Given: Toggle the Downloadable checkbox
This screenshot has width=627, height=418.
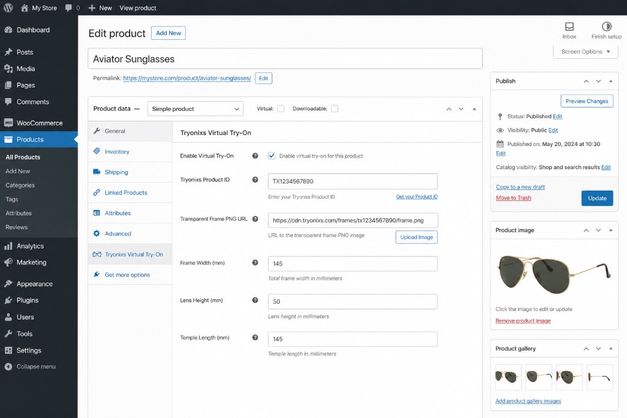Looking at the screenshot, I should coord(335,108).
